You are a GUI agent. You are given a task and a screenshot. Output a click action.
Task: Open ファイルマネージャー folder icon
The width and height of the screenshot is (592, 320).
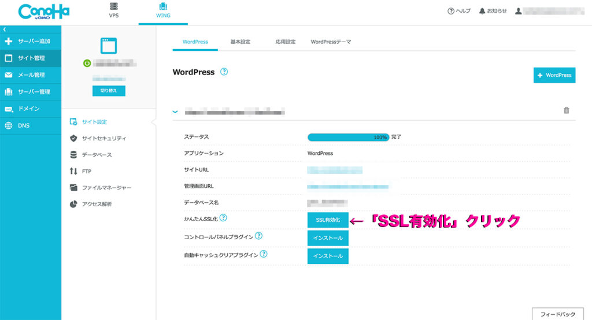(73, 188)
